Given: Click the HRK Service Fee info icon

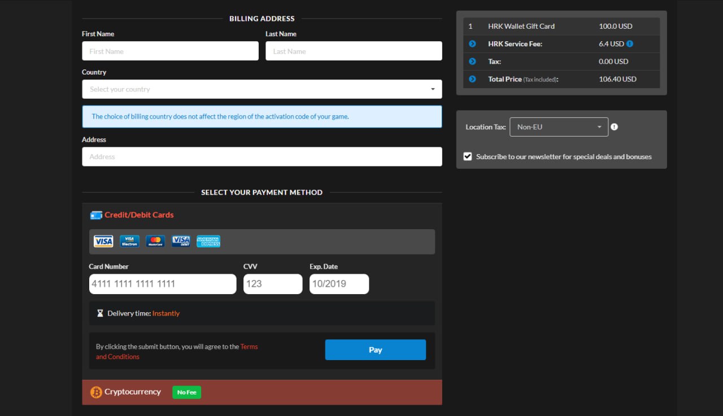Looking at the screenshot, I should tap(630, 44).
